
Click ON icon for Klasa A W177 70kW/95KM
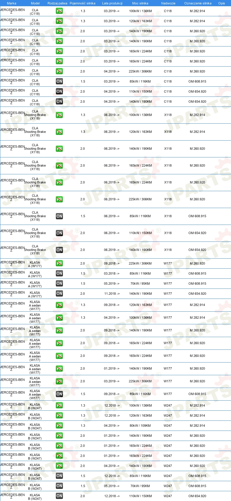tap(59, 283)
